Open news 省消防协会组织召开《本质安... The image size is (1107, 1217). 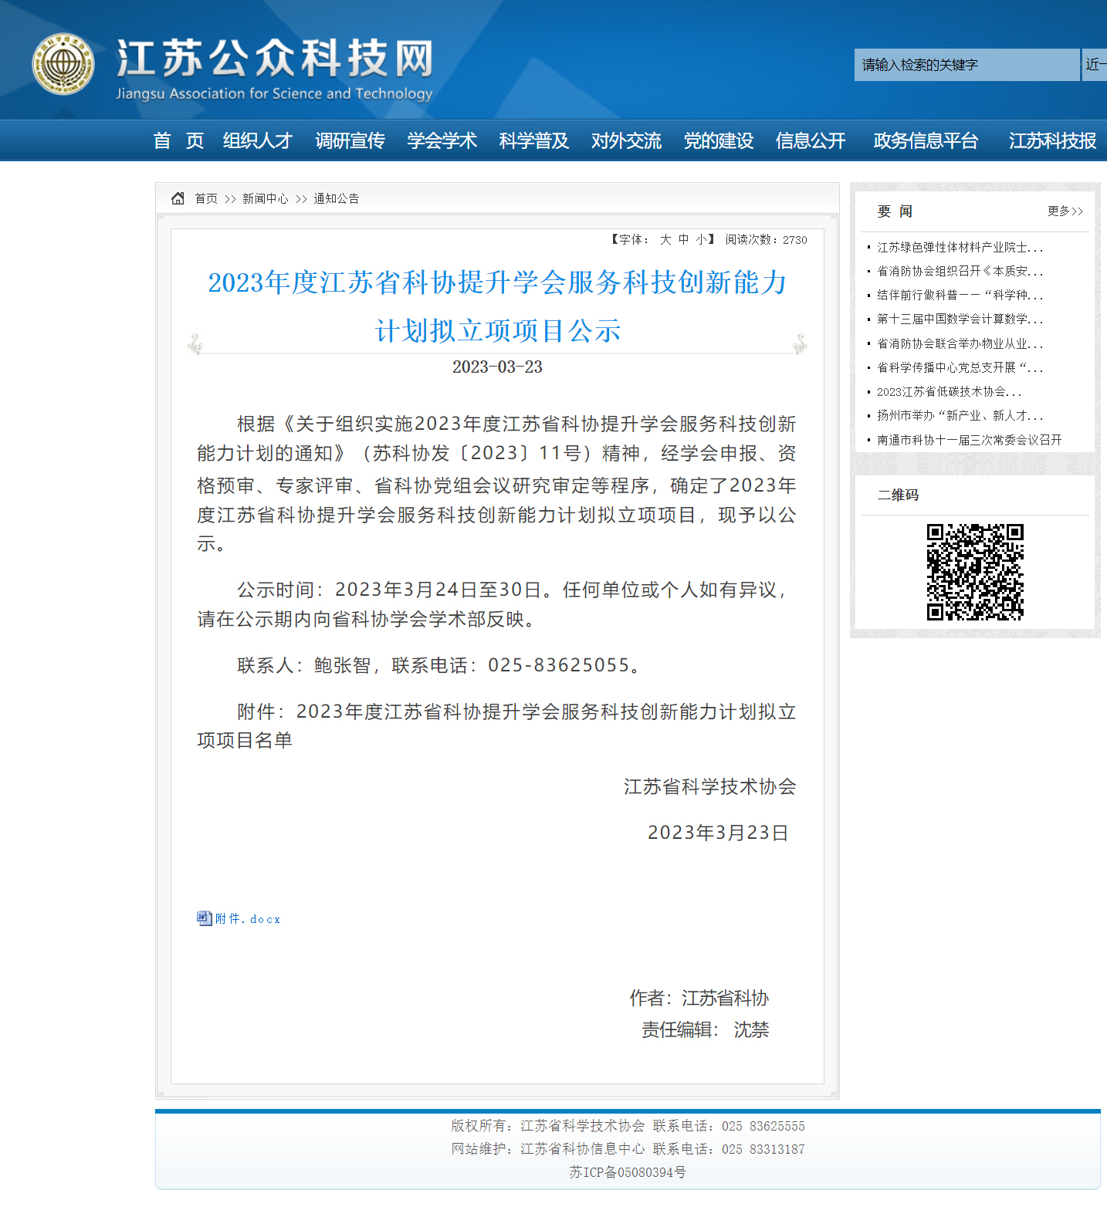pyautogui.click(x=960, y=271)
